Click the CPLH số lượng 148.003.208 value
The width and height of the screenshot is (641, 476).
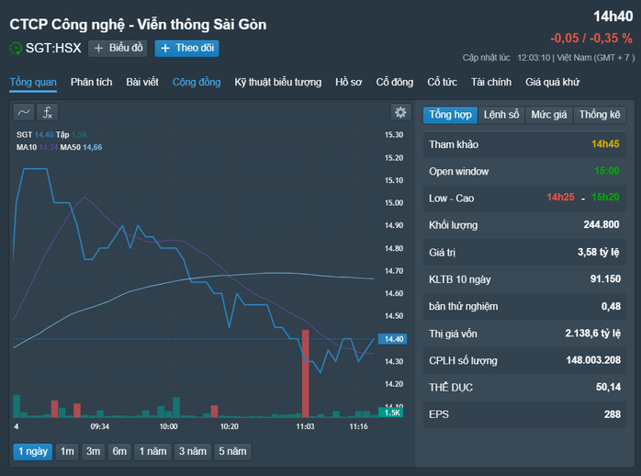pyautogui.click(x=593, y=360)
